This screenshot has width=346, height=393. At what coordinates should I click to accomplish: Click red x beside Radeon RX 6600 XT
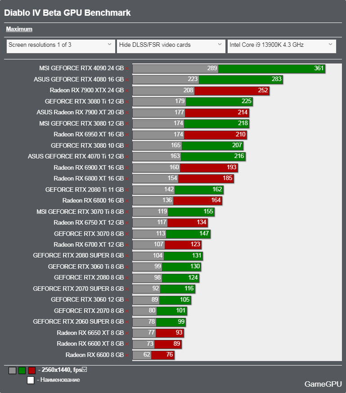[127, 344]
